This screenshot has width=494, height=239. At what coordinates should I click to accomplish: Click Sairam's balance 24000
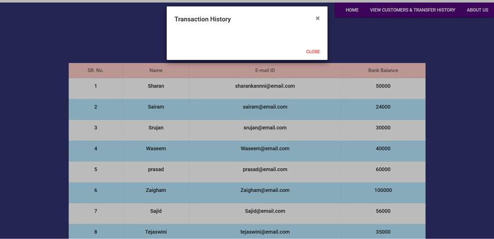(383, 107)
